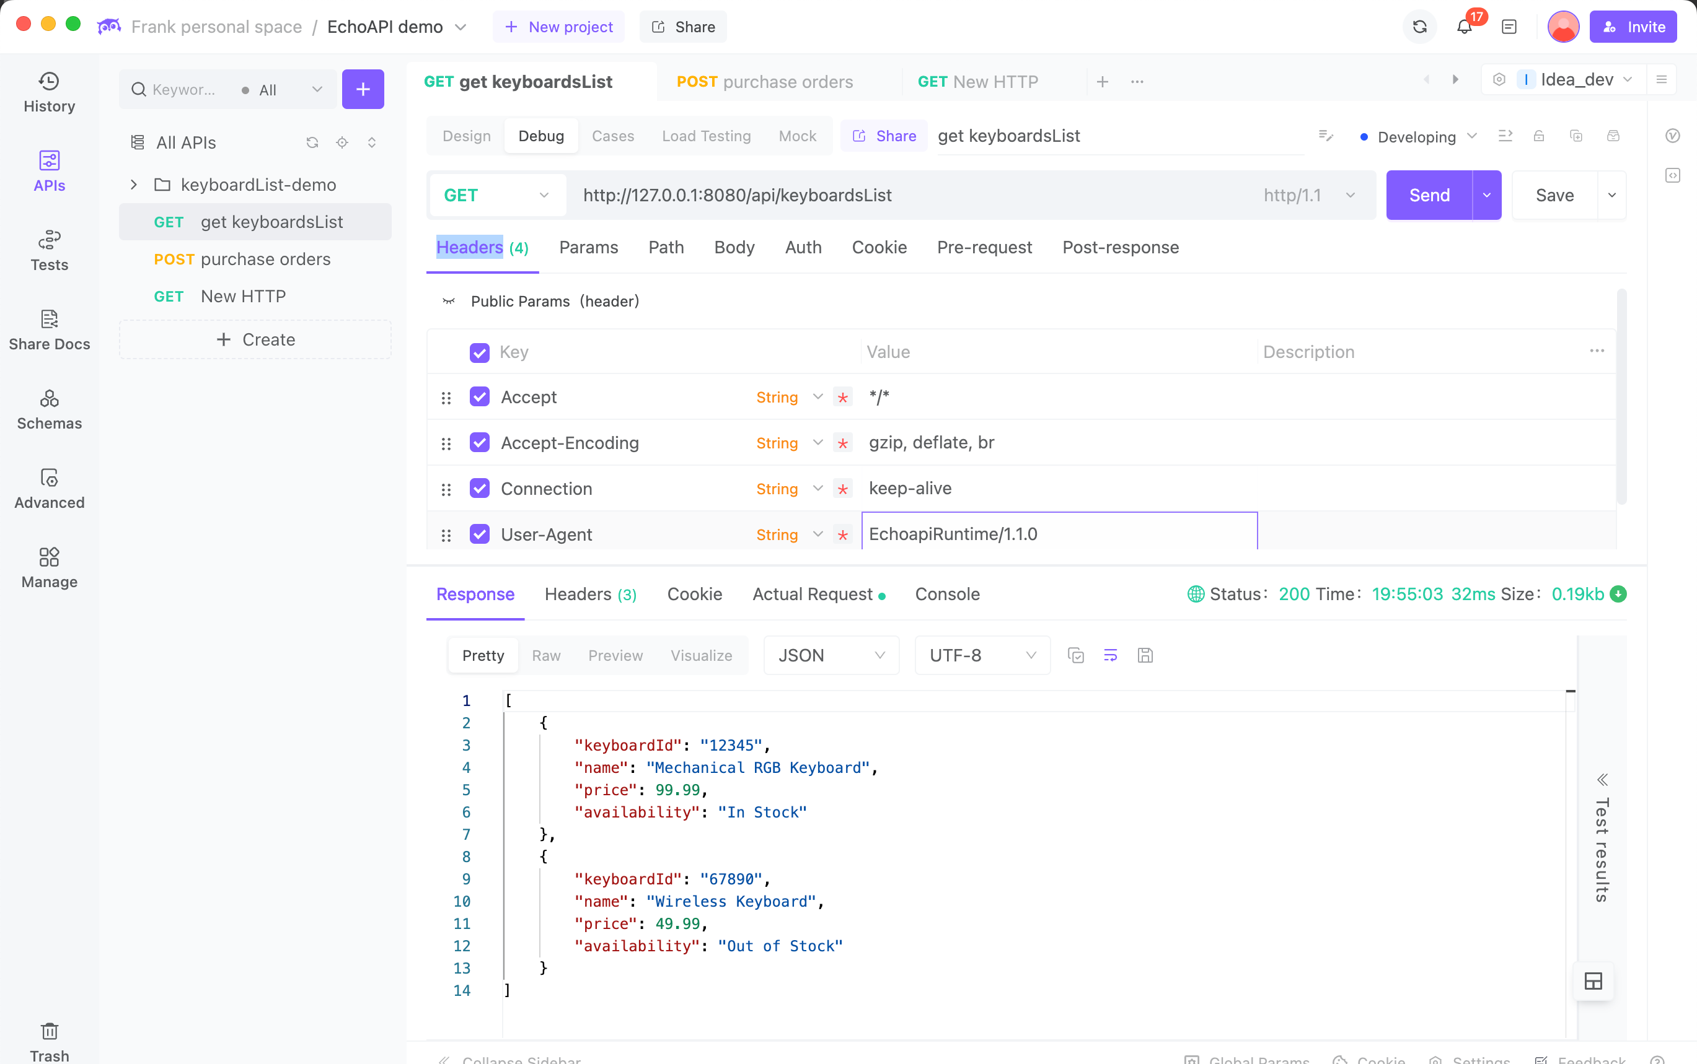
Task: Locate current API target icon
Action: tap(342, 143)
